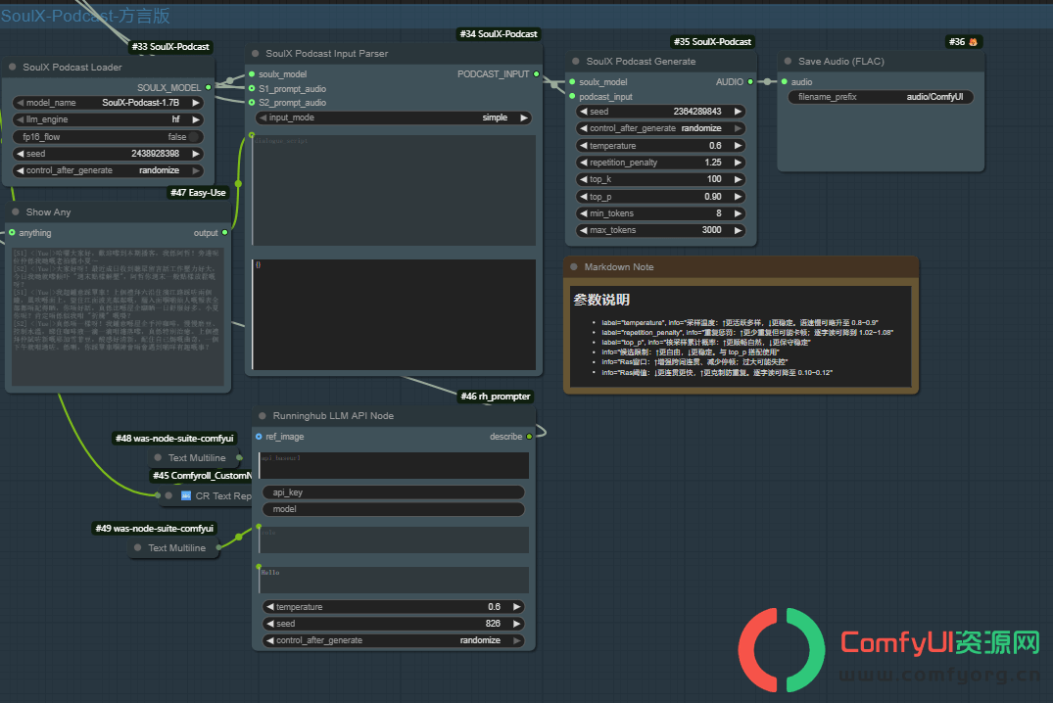Click the S1_prompt_audio input port

pos(252,89)
